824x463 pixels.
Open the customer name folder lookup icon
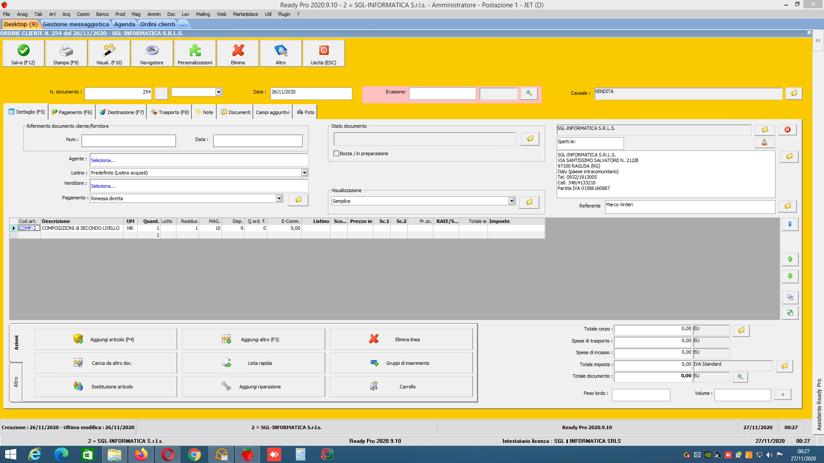point(764,129)
